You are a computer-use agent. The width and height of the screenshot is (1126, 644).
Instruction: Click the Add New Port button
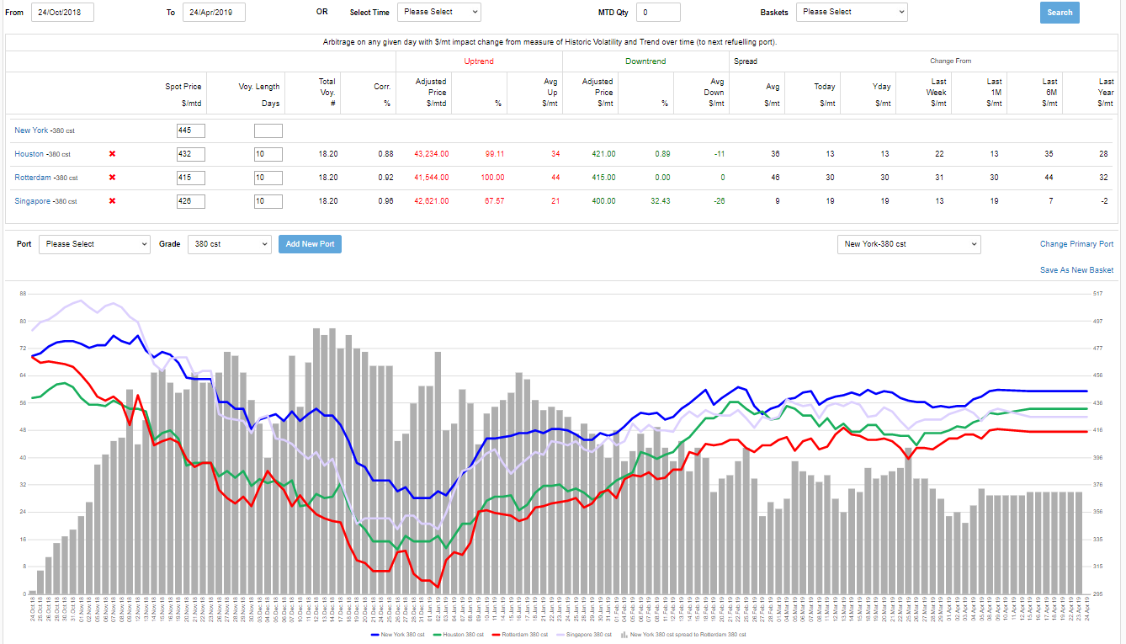(310, 244)
